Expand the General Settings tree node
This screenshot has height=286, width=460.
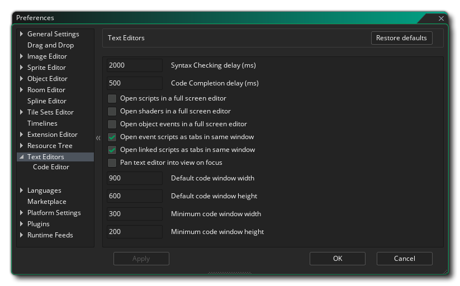point(22,34)
